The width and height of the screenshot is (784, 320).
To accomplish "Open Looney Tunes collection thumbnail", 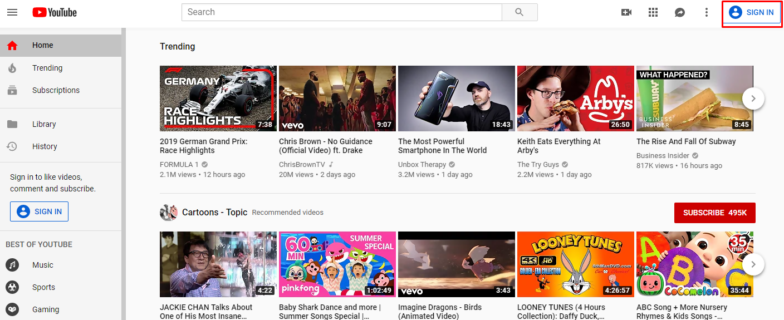I will click(576, 264).
